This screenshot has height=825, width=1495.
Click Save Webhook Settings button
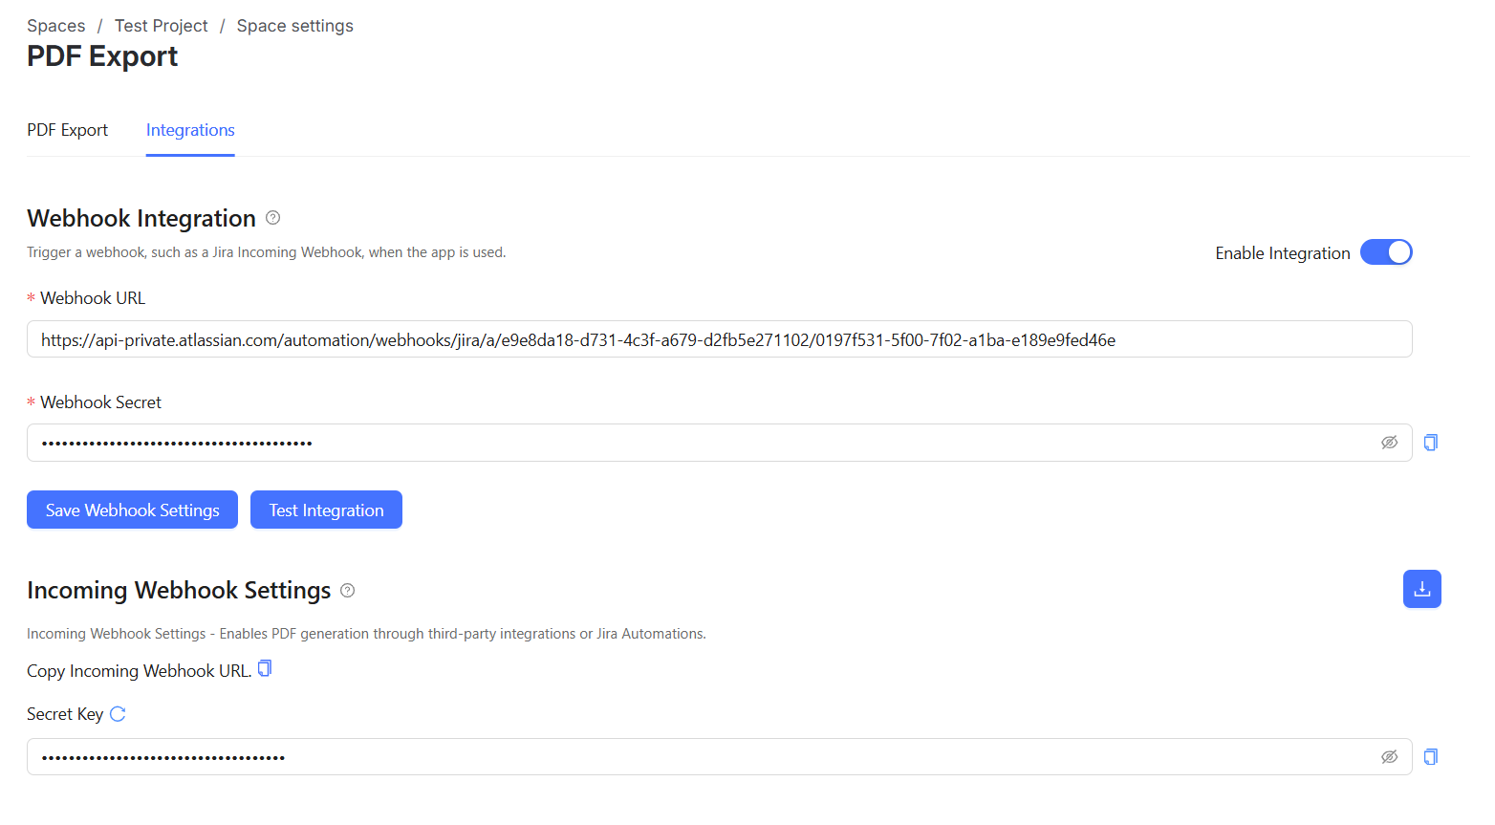click(x=132, y=510)
